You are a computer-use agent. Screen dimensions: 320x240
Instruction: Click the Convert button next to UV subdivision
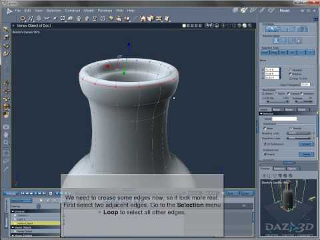[x=306, y=144]
